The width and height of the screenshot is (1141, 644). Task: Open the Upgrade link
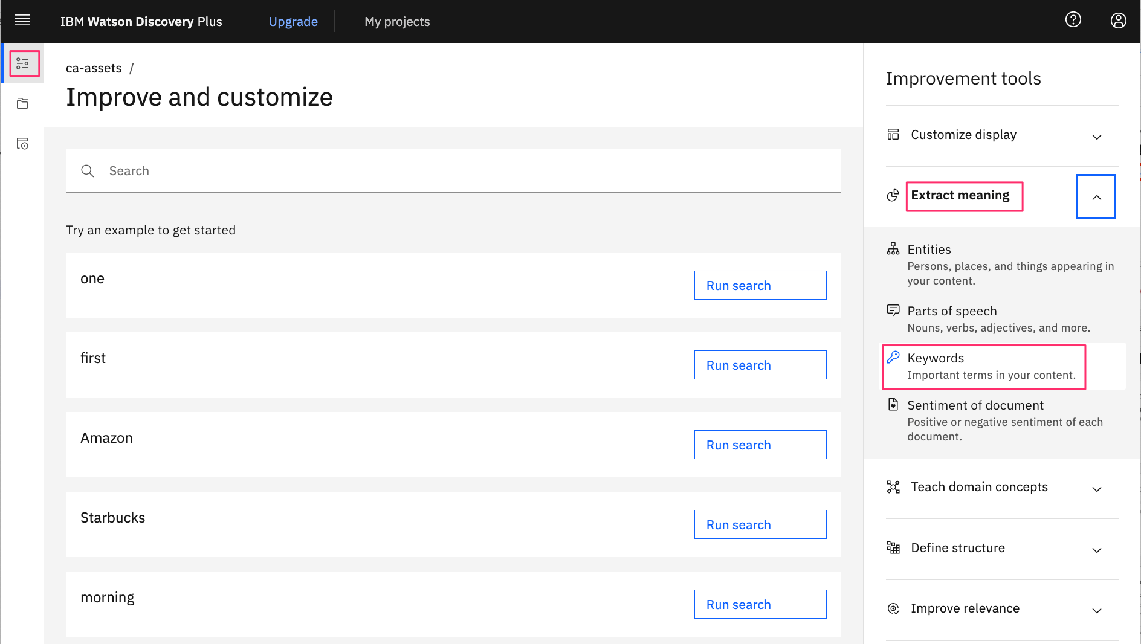[293, 22]
